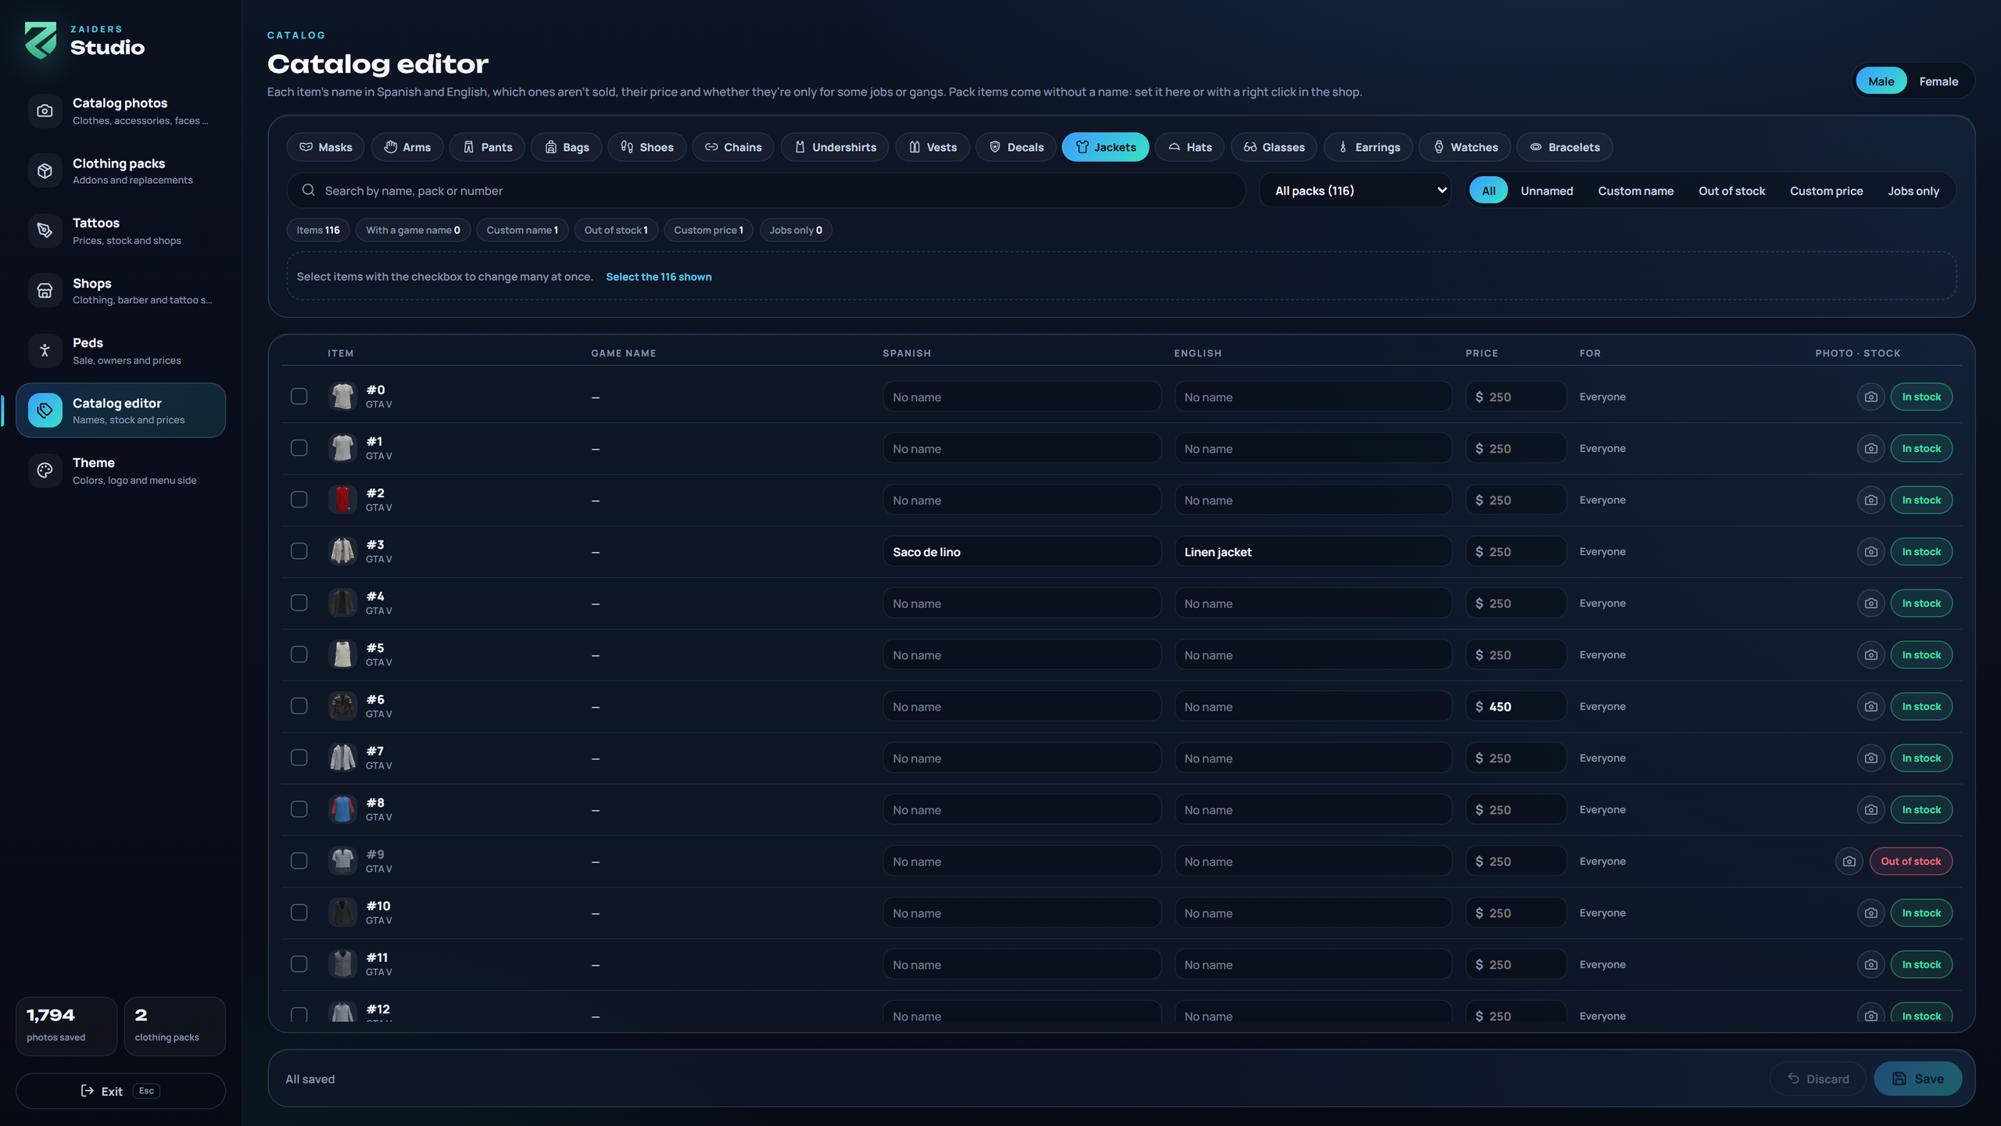The width and height of the screenshot is (2001, 1126).
Task: Toggle In stock status for item #2
Action: coord(1921,500)
